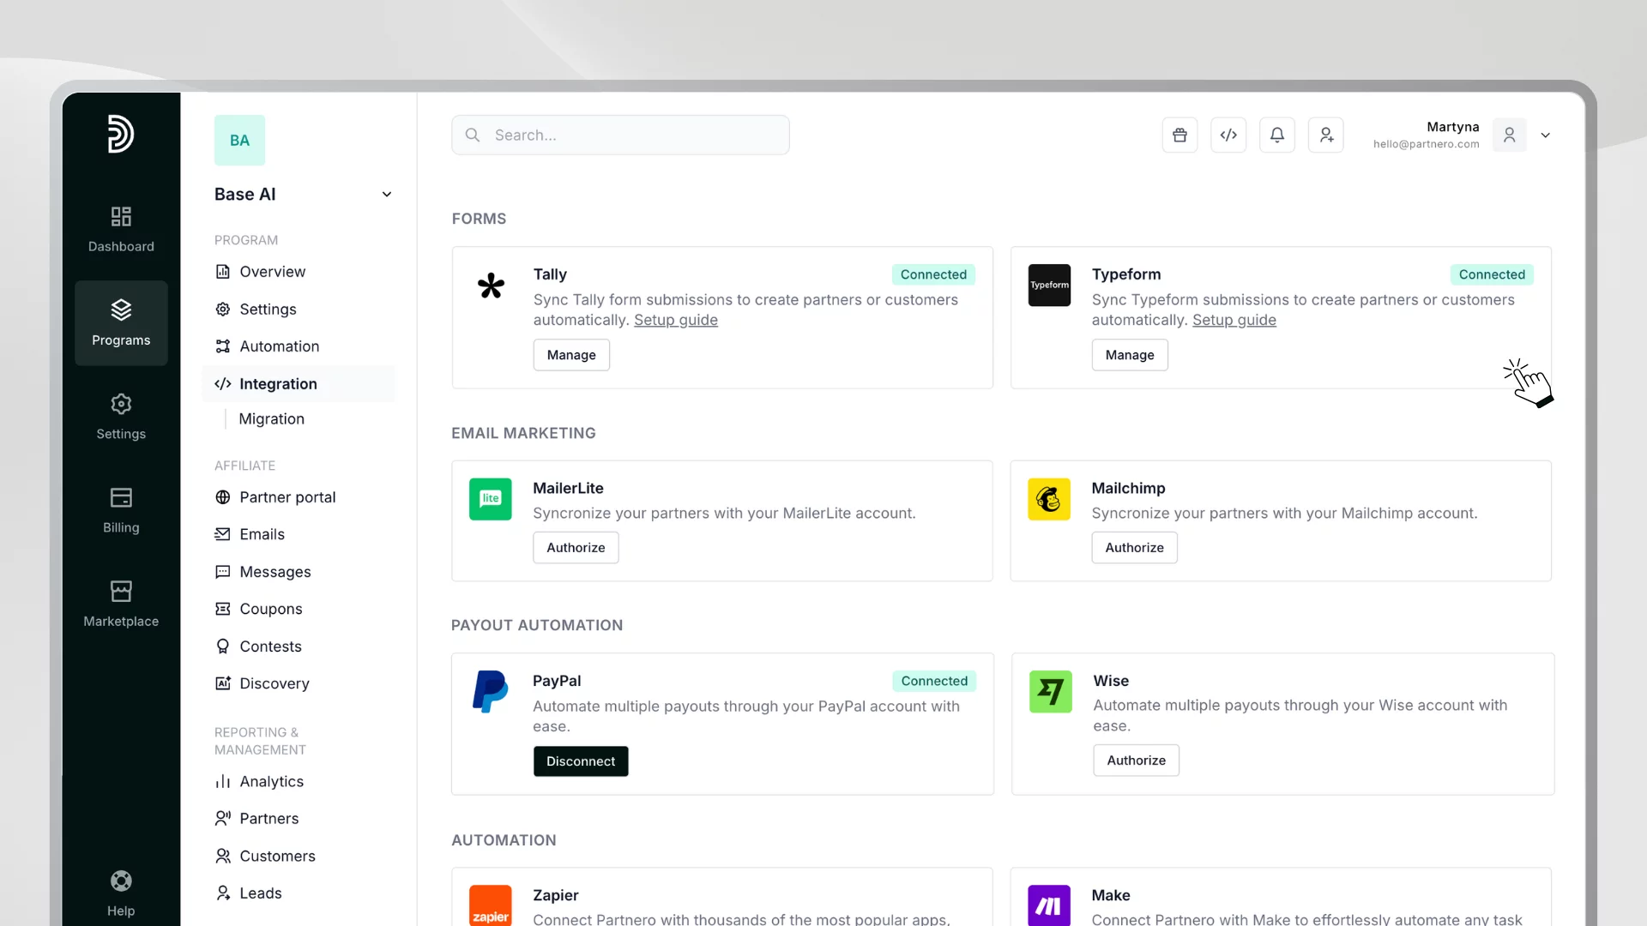Open Discovery menu item
The height and width of the screenshot is (926, 1647).
coord(299,683)
